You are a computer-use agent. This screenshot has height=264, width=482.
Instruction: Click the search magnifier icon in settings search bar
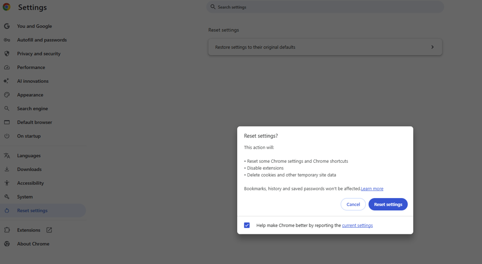click(213, 7)
